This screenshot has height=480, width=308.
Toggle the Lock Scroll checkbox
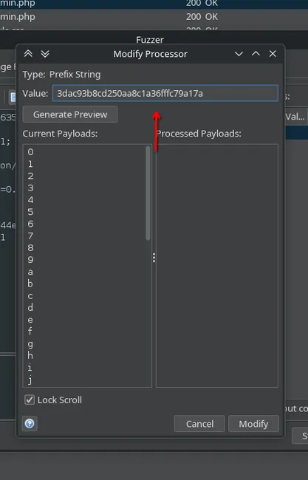pos(30,400)
